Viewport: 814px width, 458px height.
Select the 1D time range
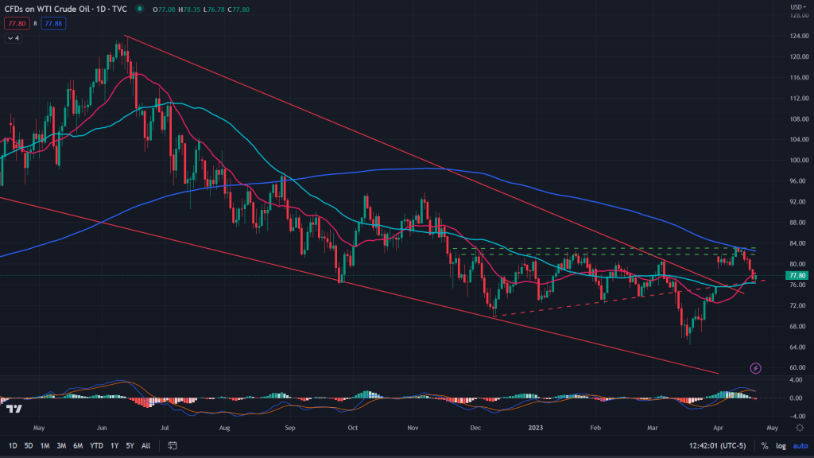[13, 446]
